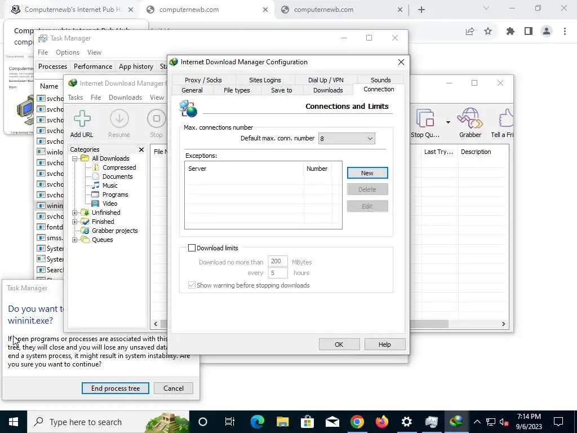577x433 pixels.
Task: Click the left arrow of the IDM horizontal scrollbar
Action: pyautogui.click(x=156, y=324)
